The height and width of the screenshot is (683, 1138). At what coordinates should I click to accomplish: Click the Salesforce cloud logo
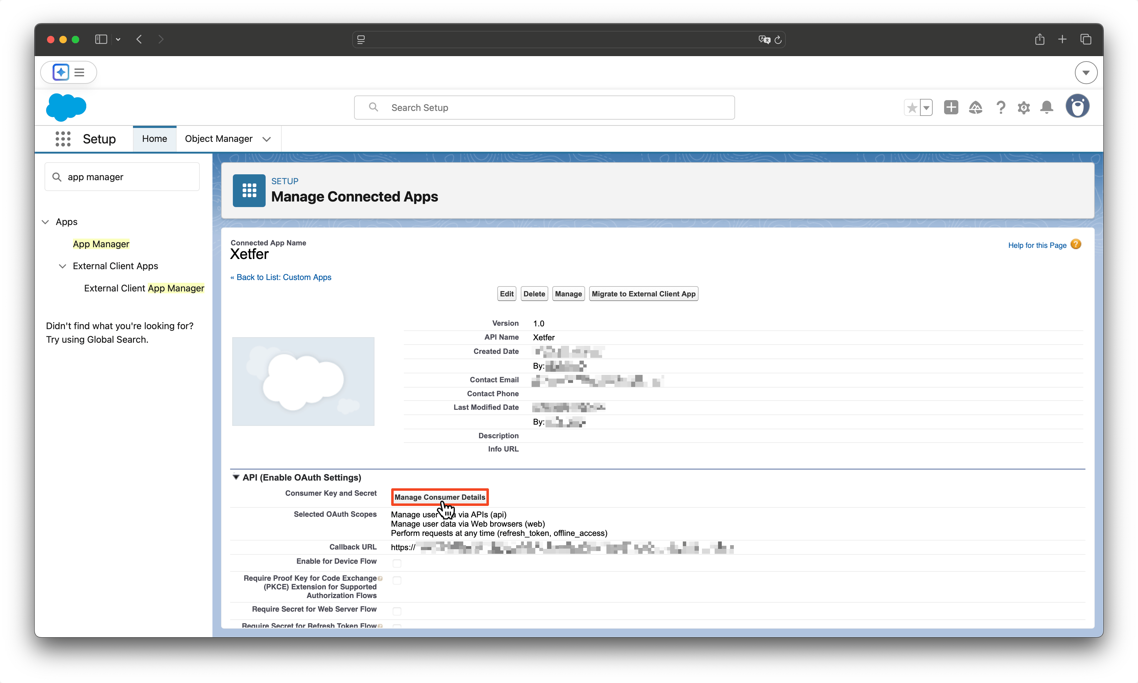[66, 107]
